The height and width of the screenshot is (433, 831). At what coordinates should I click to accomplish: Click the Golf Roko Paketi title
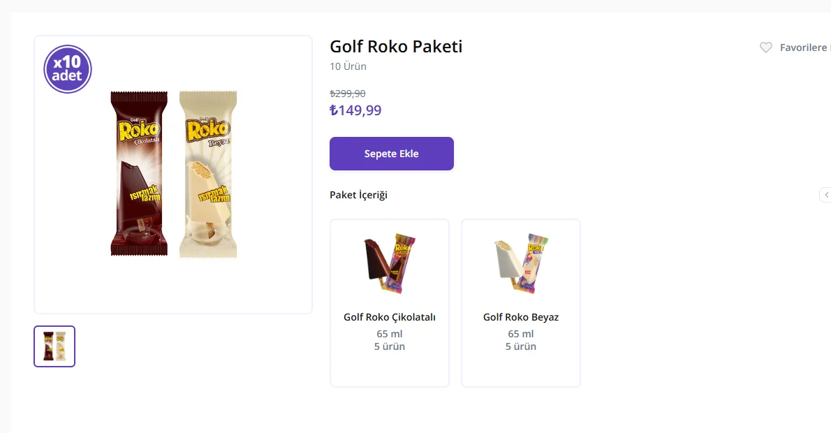pyautogui.click(x=396, y=47)
